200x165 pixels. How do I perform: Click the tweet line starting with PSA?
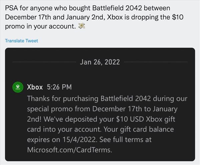pyautogui.click(x=87, y=8)
